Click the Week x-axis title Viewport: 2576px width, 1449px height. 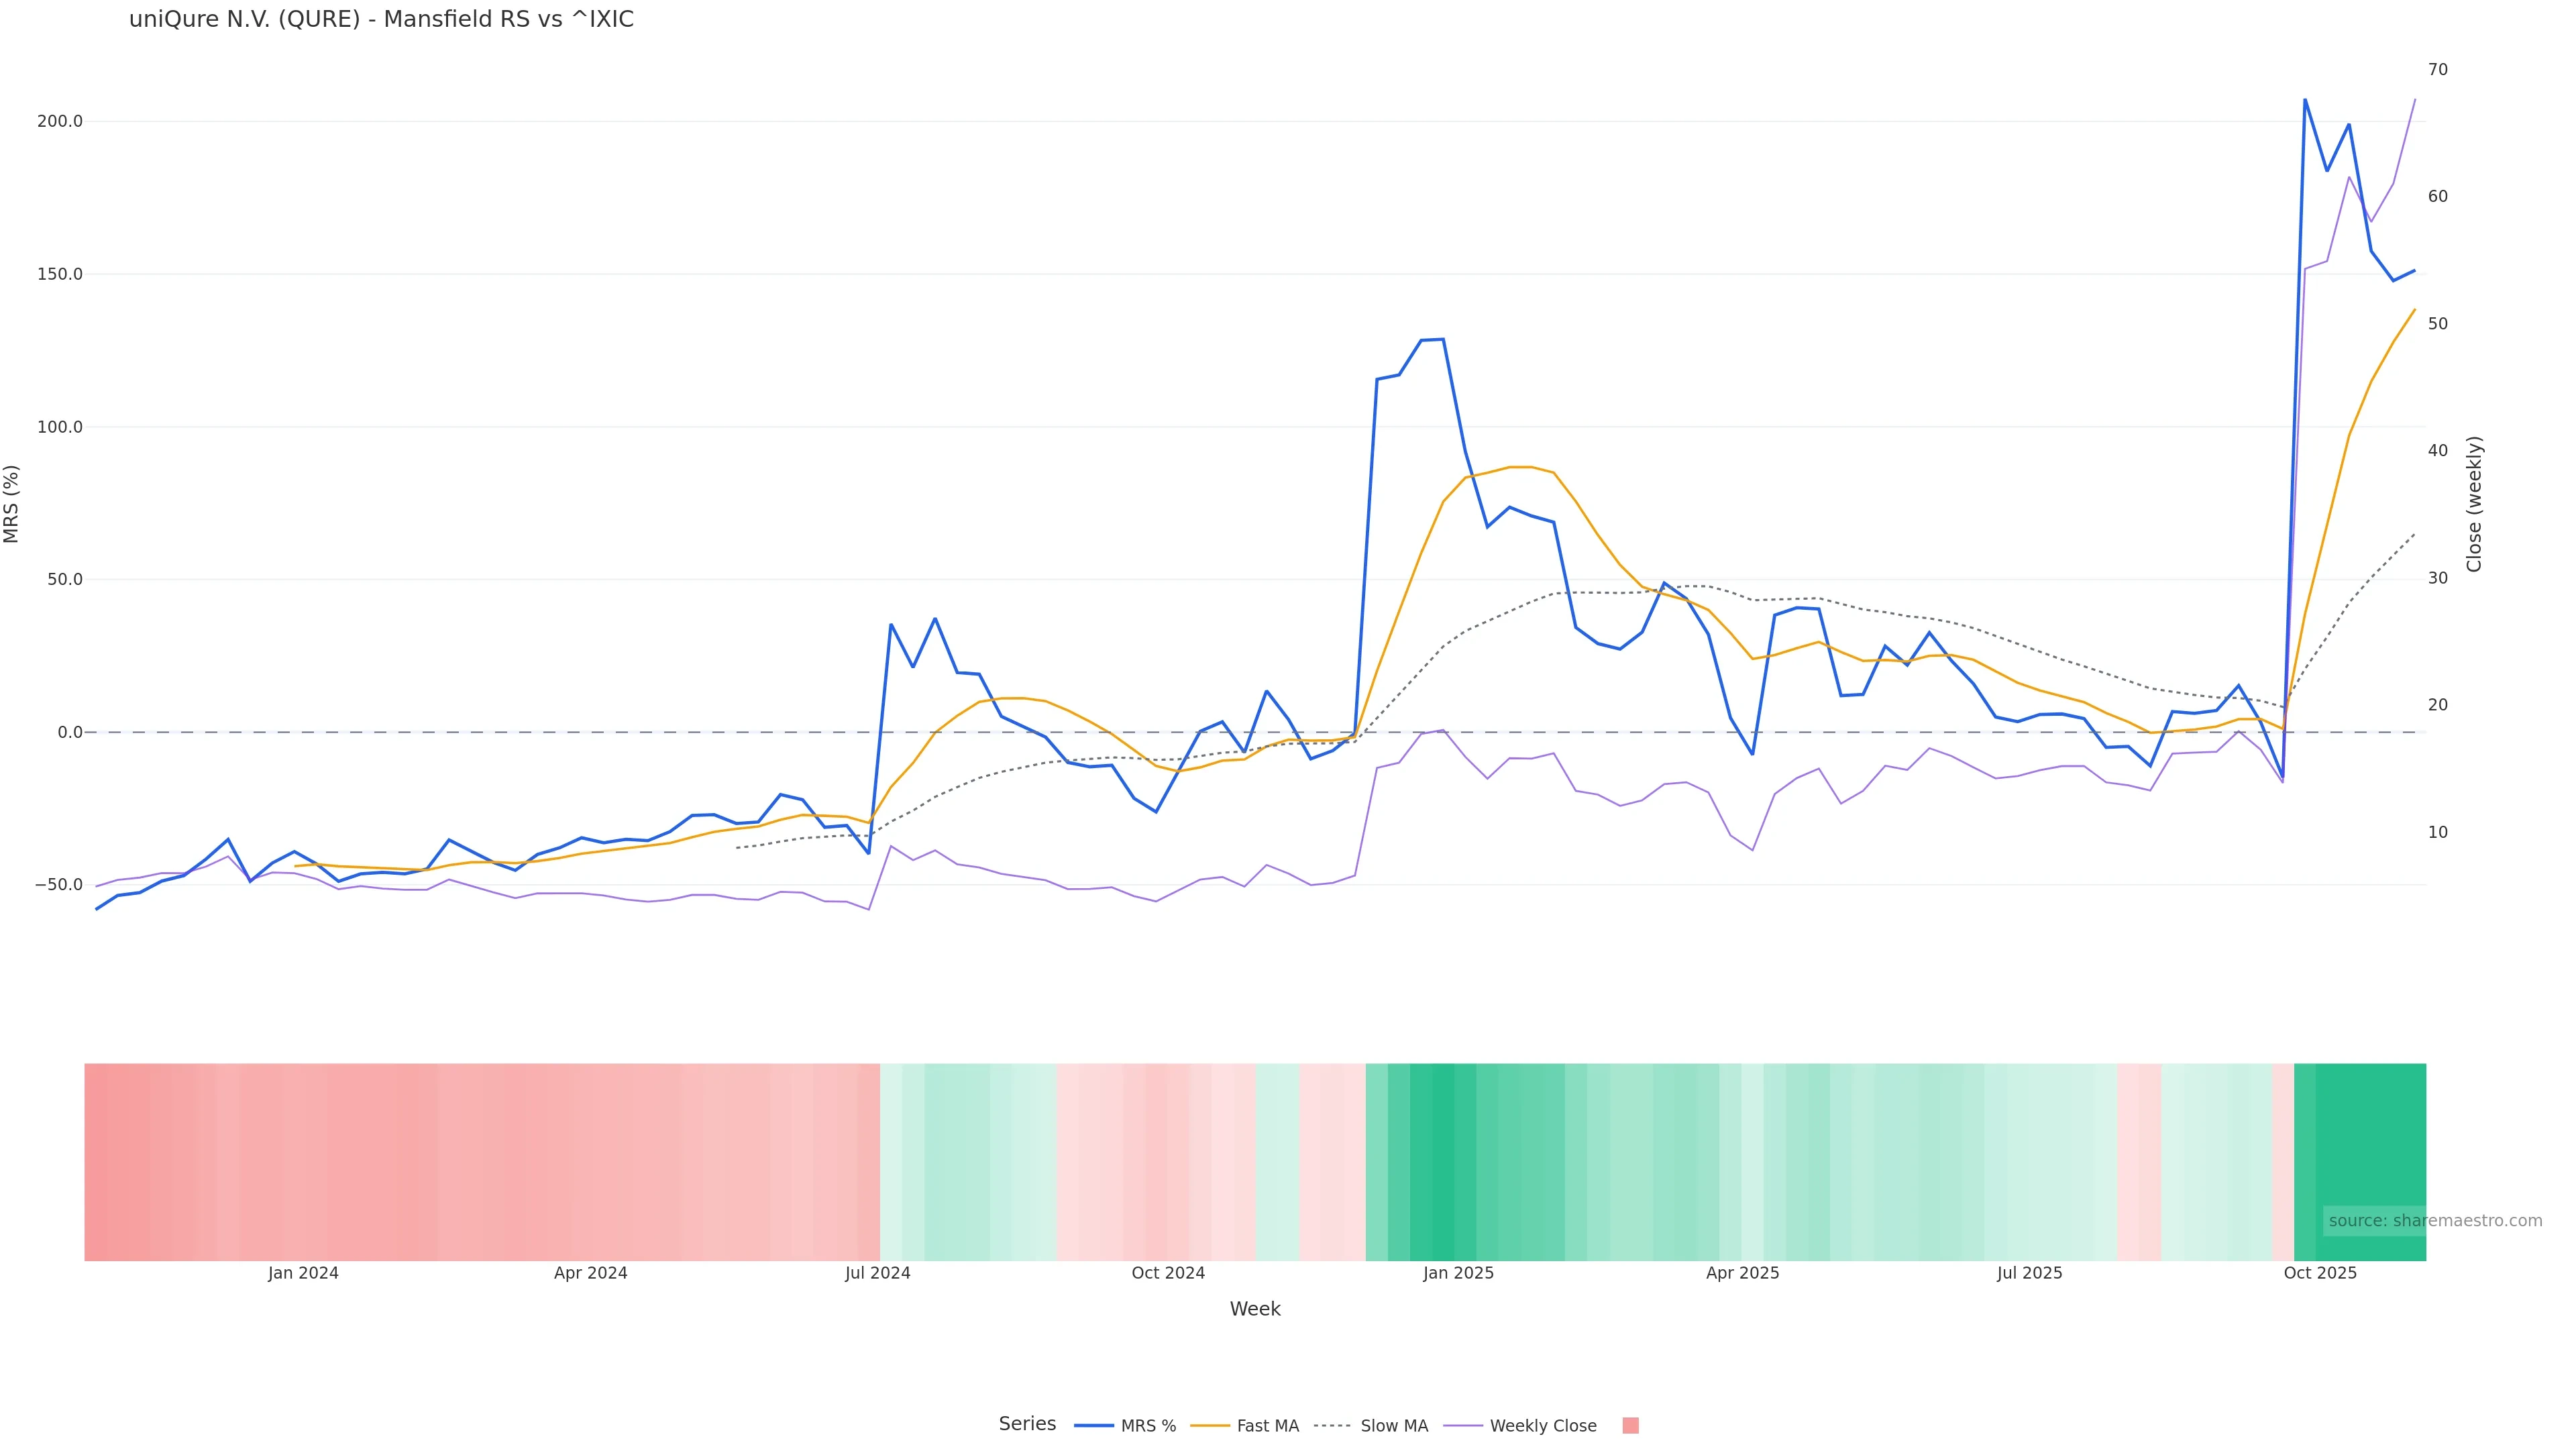click(x=1254, y=1310)
